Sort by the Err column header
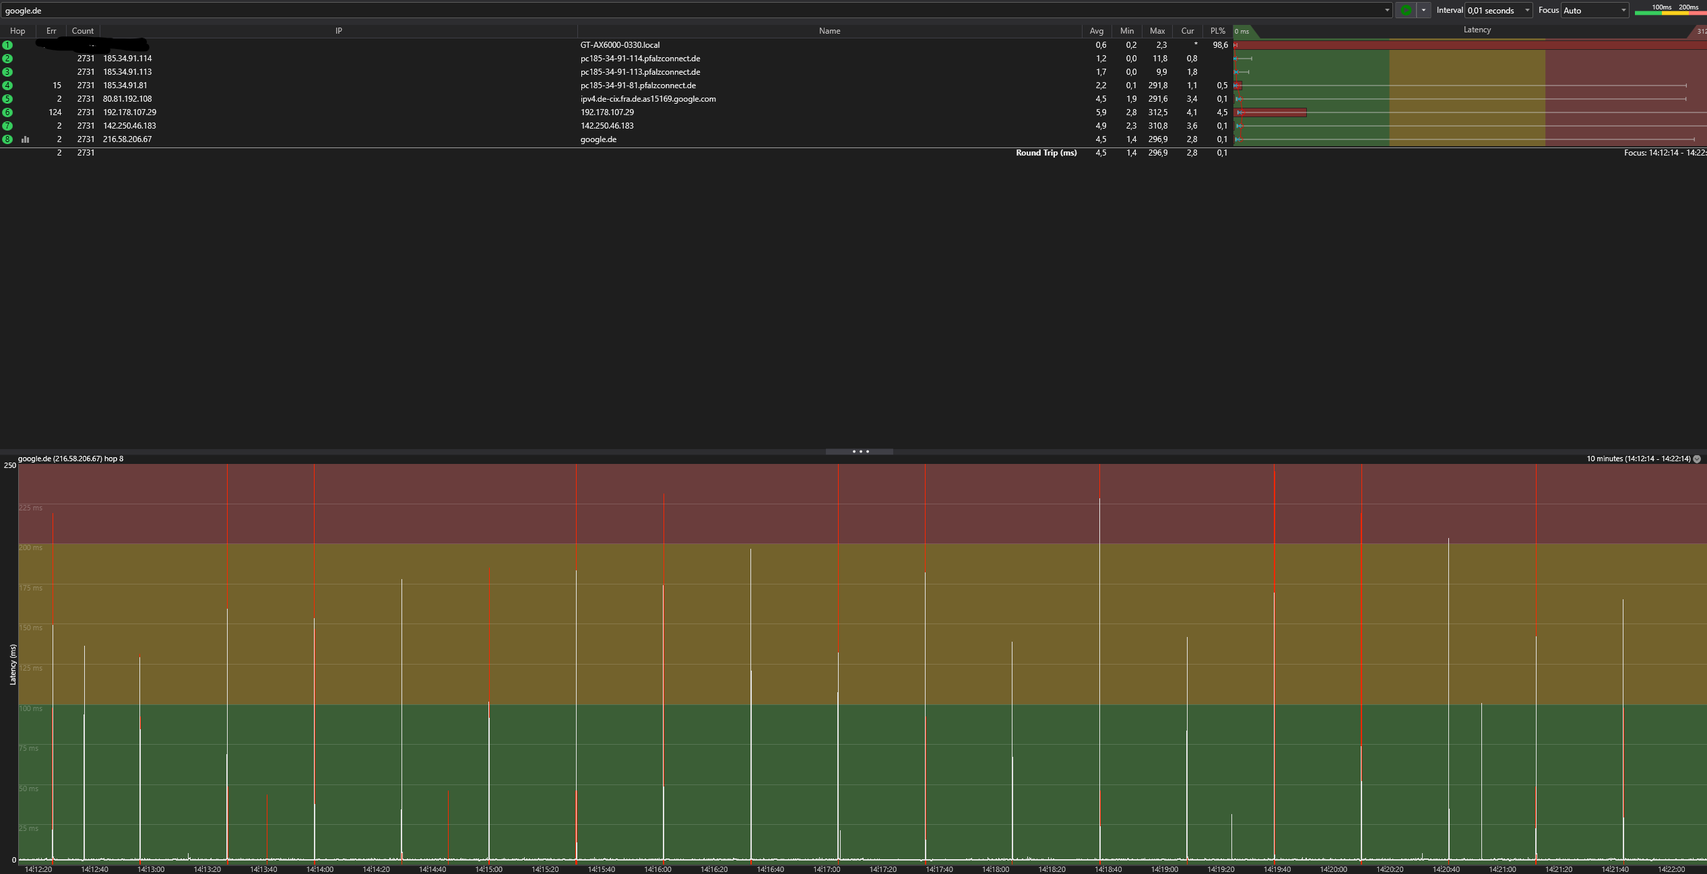Viewport: 1707px width, 874px height. point(51,31)
